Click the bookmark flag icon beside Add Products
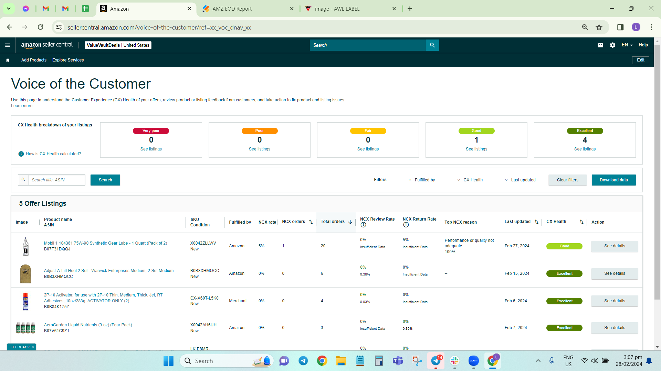This screenshot has height=371, width=661. (8, 60)
